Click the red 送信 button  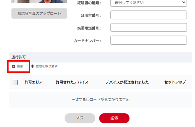click(114, 118)
